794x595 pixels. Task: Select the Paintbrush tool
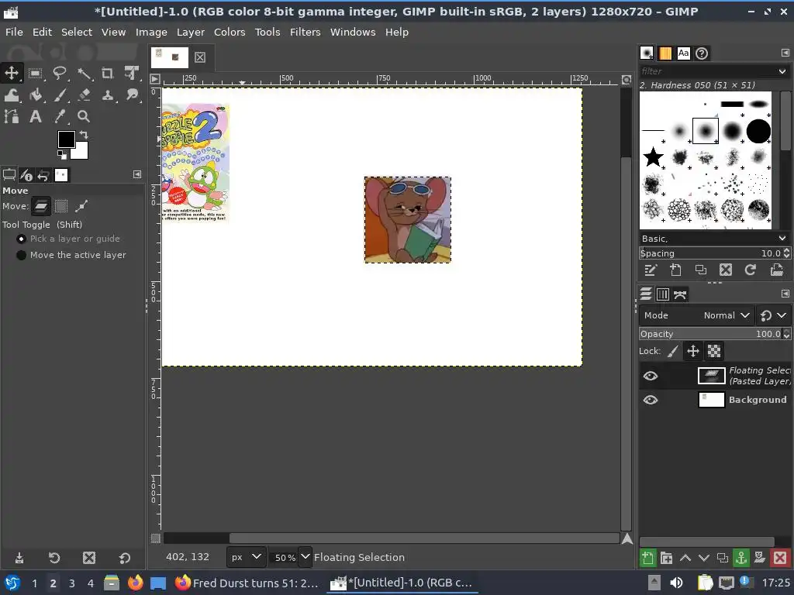[60, 95]
